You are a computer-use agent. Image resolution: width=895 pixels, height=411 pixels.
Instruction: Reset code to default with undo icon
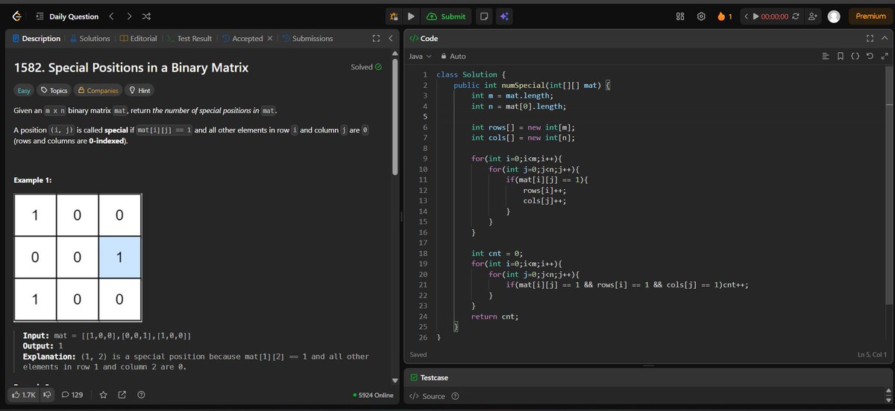coord(870,56)
